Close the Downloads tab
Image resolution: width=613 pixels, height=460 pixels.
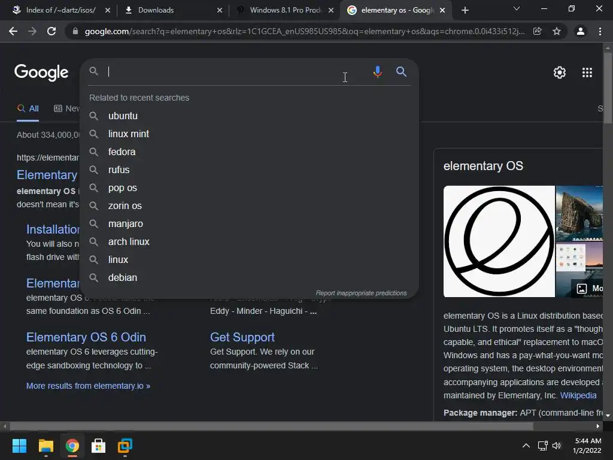pos(220,10)
